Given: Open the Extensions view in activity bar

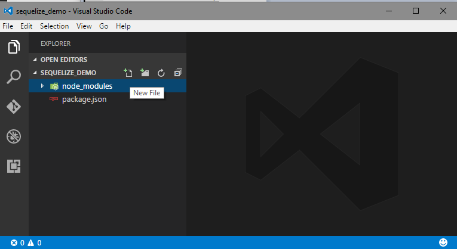Looking at the screenshot, I should click(14, 166).
